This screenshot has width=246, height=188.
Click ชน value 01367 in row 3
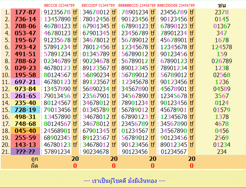coord(222,26)
